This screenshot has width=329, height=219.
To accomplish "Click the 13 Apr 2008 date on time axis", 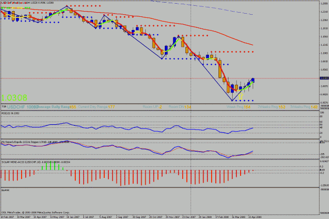I will (x=255, y=217).
